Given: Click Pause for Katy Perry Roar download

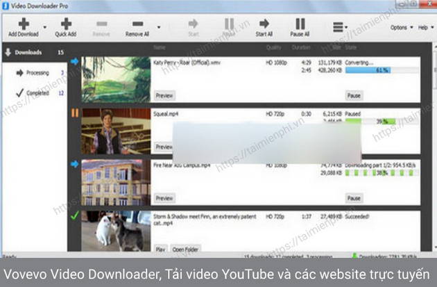Looking at the screenshot, I should [x=354, y=95].
